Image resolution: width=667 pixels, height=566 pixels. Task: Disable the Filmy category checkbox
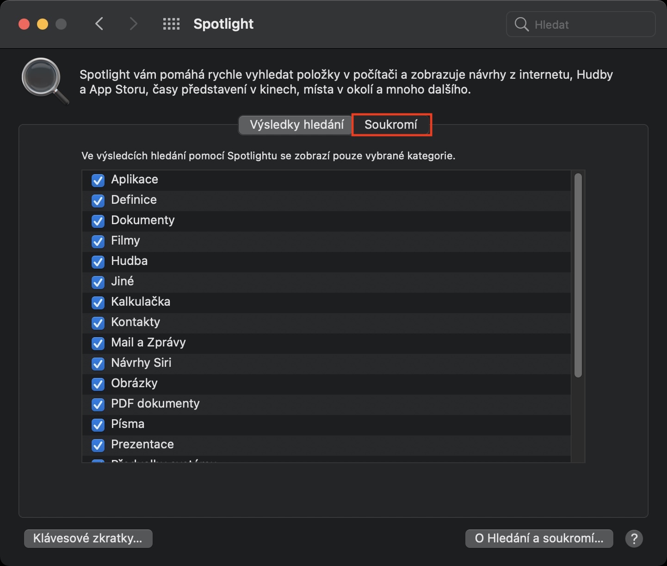98,241
